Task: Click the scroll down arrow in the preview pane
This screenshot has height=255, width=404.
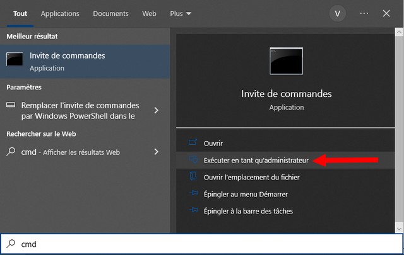Action: click(x=398, y=227)
